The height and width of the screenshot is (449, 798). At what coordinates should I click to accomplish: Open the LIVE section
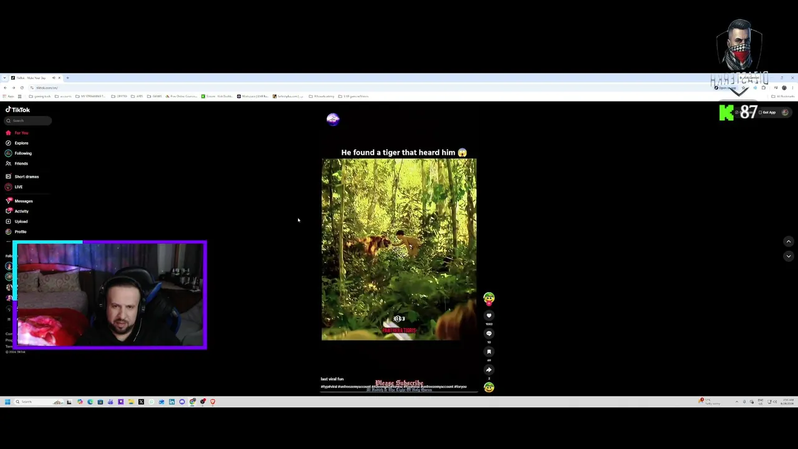click(x=14, y=187)
